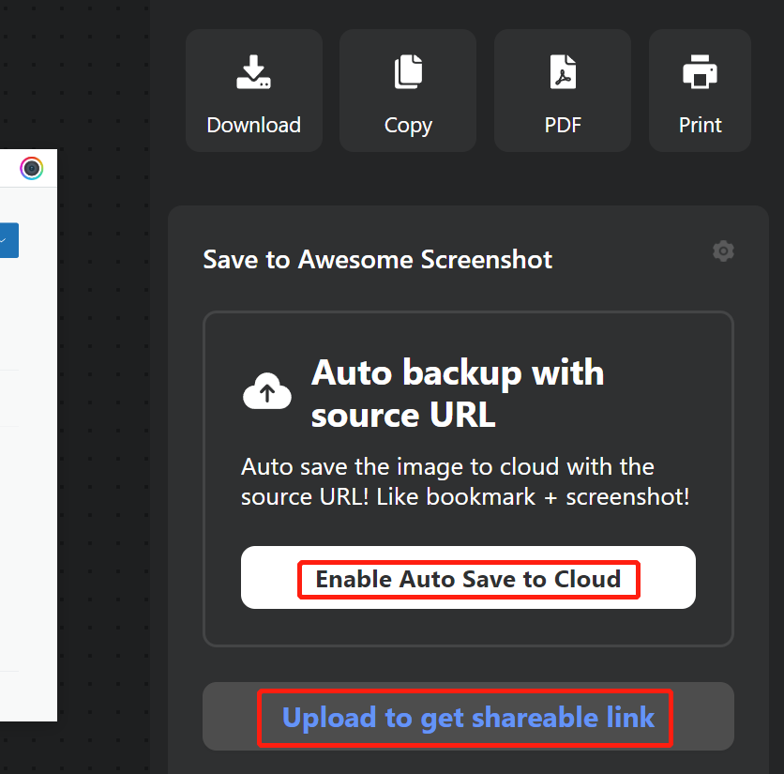Click the download tray arrow icon

tap(253, 72)
